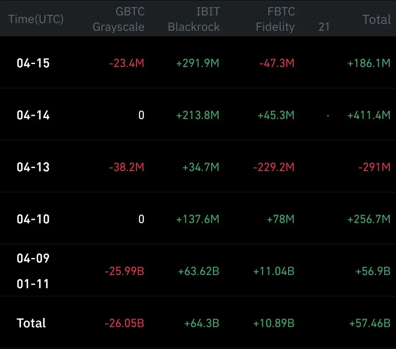This screenshot has width=396, height=349.
Task: Click the -291M total for 04-13
Action: tap(374, 167)
